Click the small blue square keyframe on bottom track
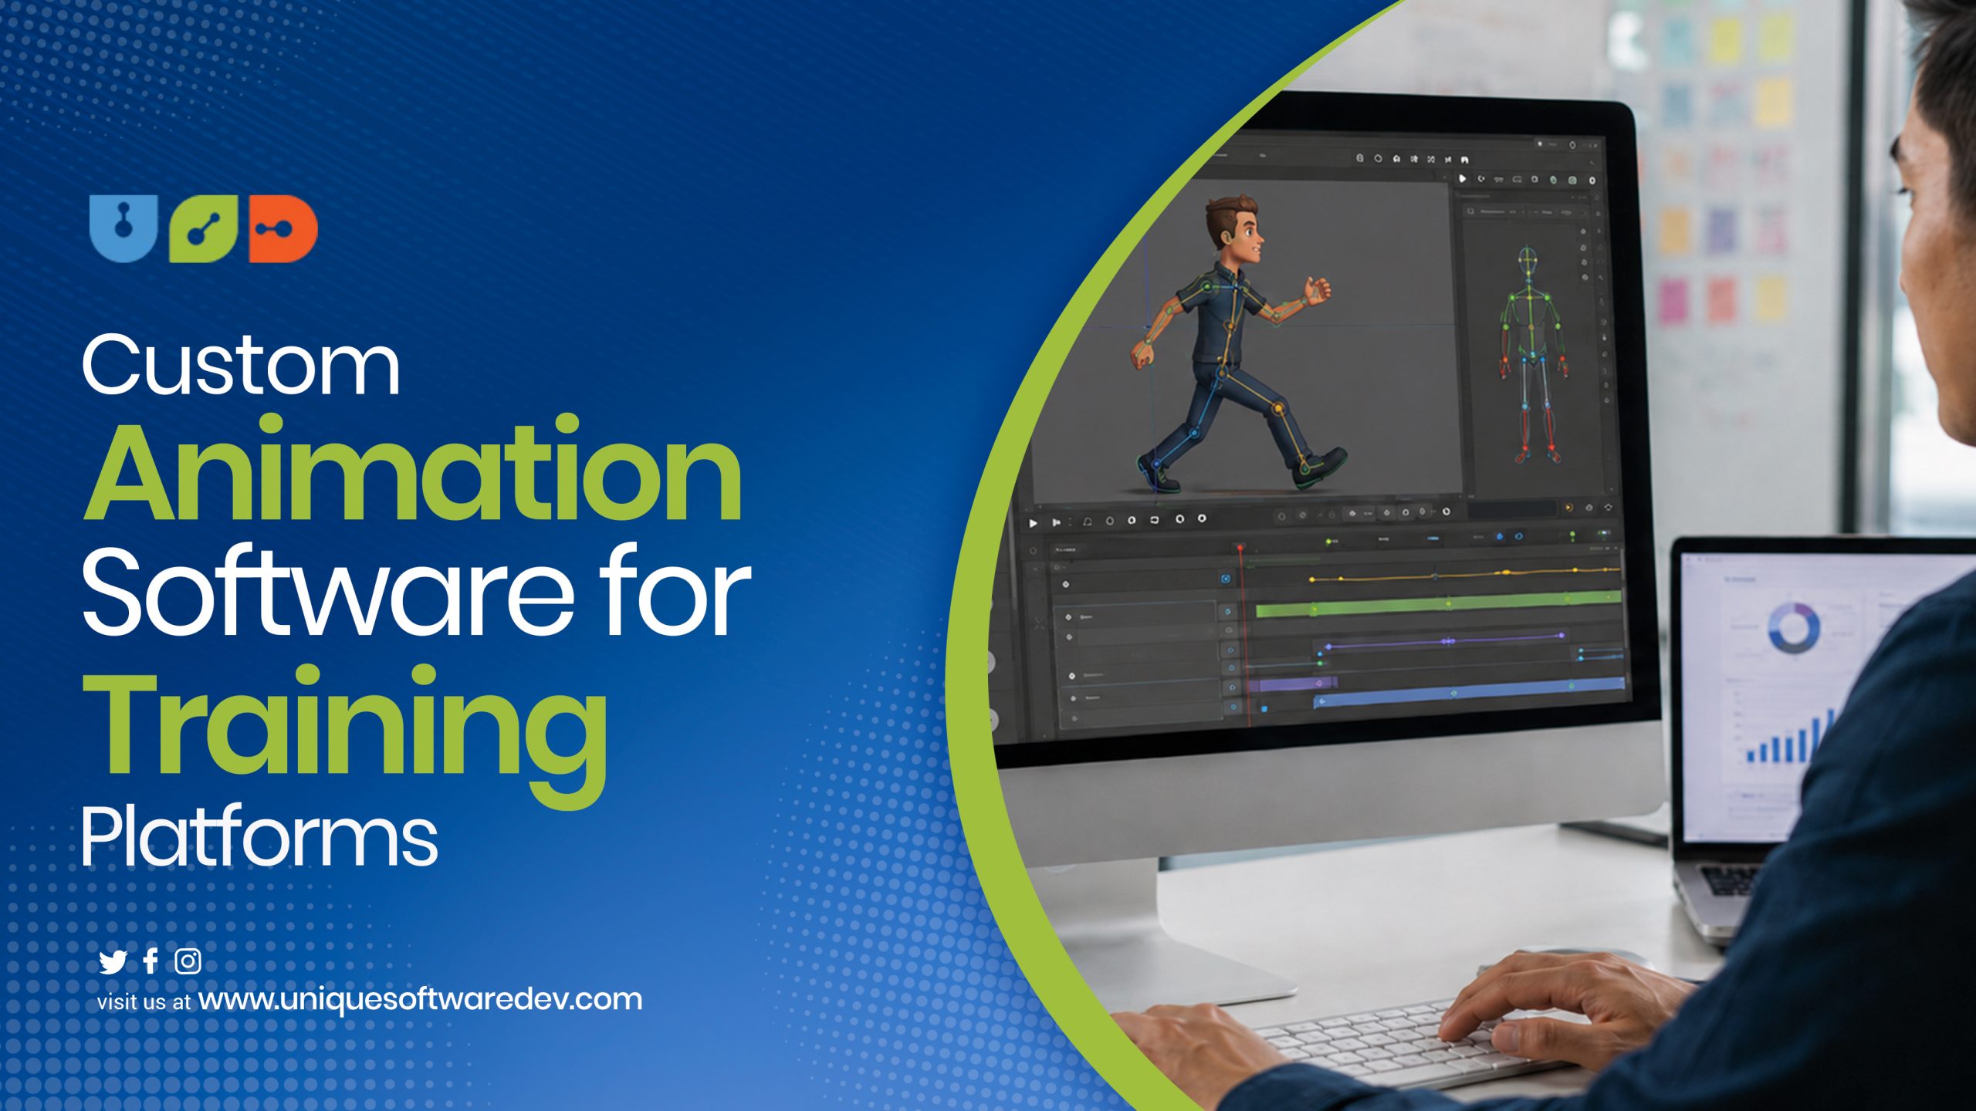1976x1111 pixels. coord(1264,708)
